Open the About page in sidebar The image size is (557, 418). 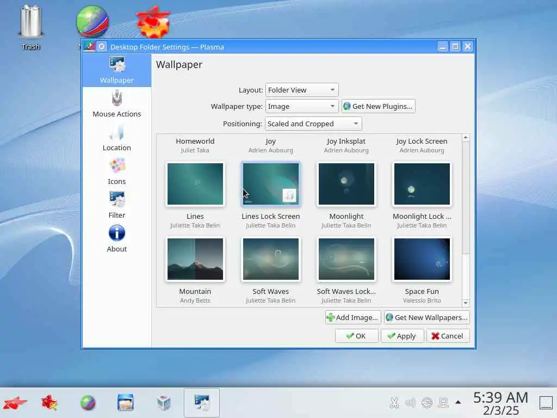coord(117,239)
